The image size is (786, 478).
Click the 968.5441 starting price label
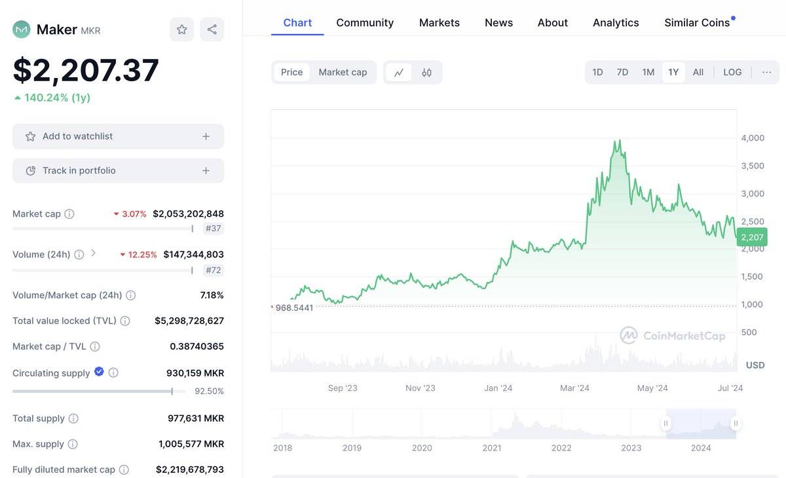pos(293,307)
